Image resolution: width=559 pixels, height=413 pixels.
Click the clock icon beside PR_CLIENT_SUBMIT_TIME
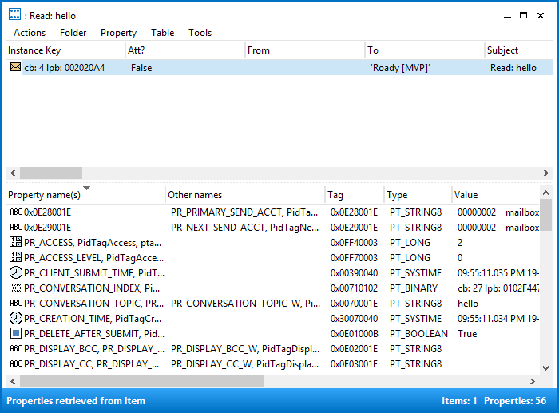(15, 273)
